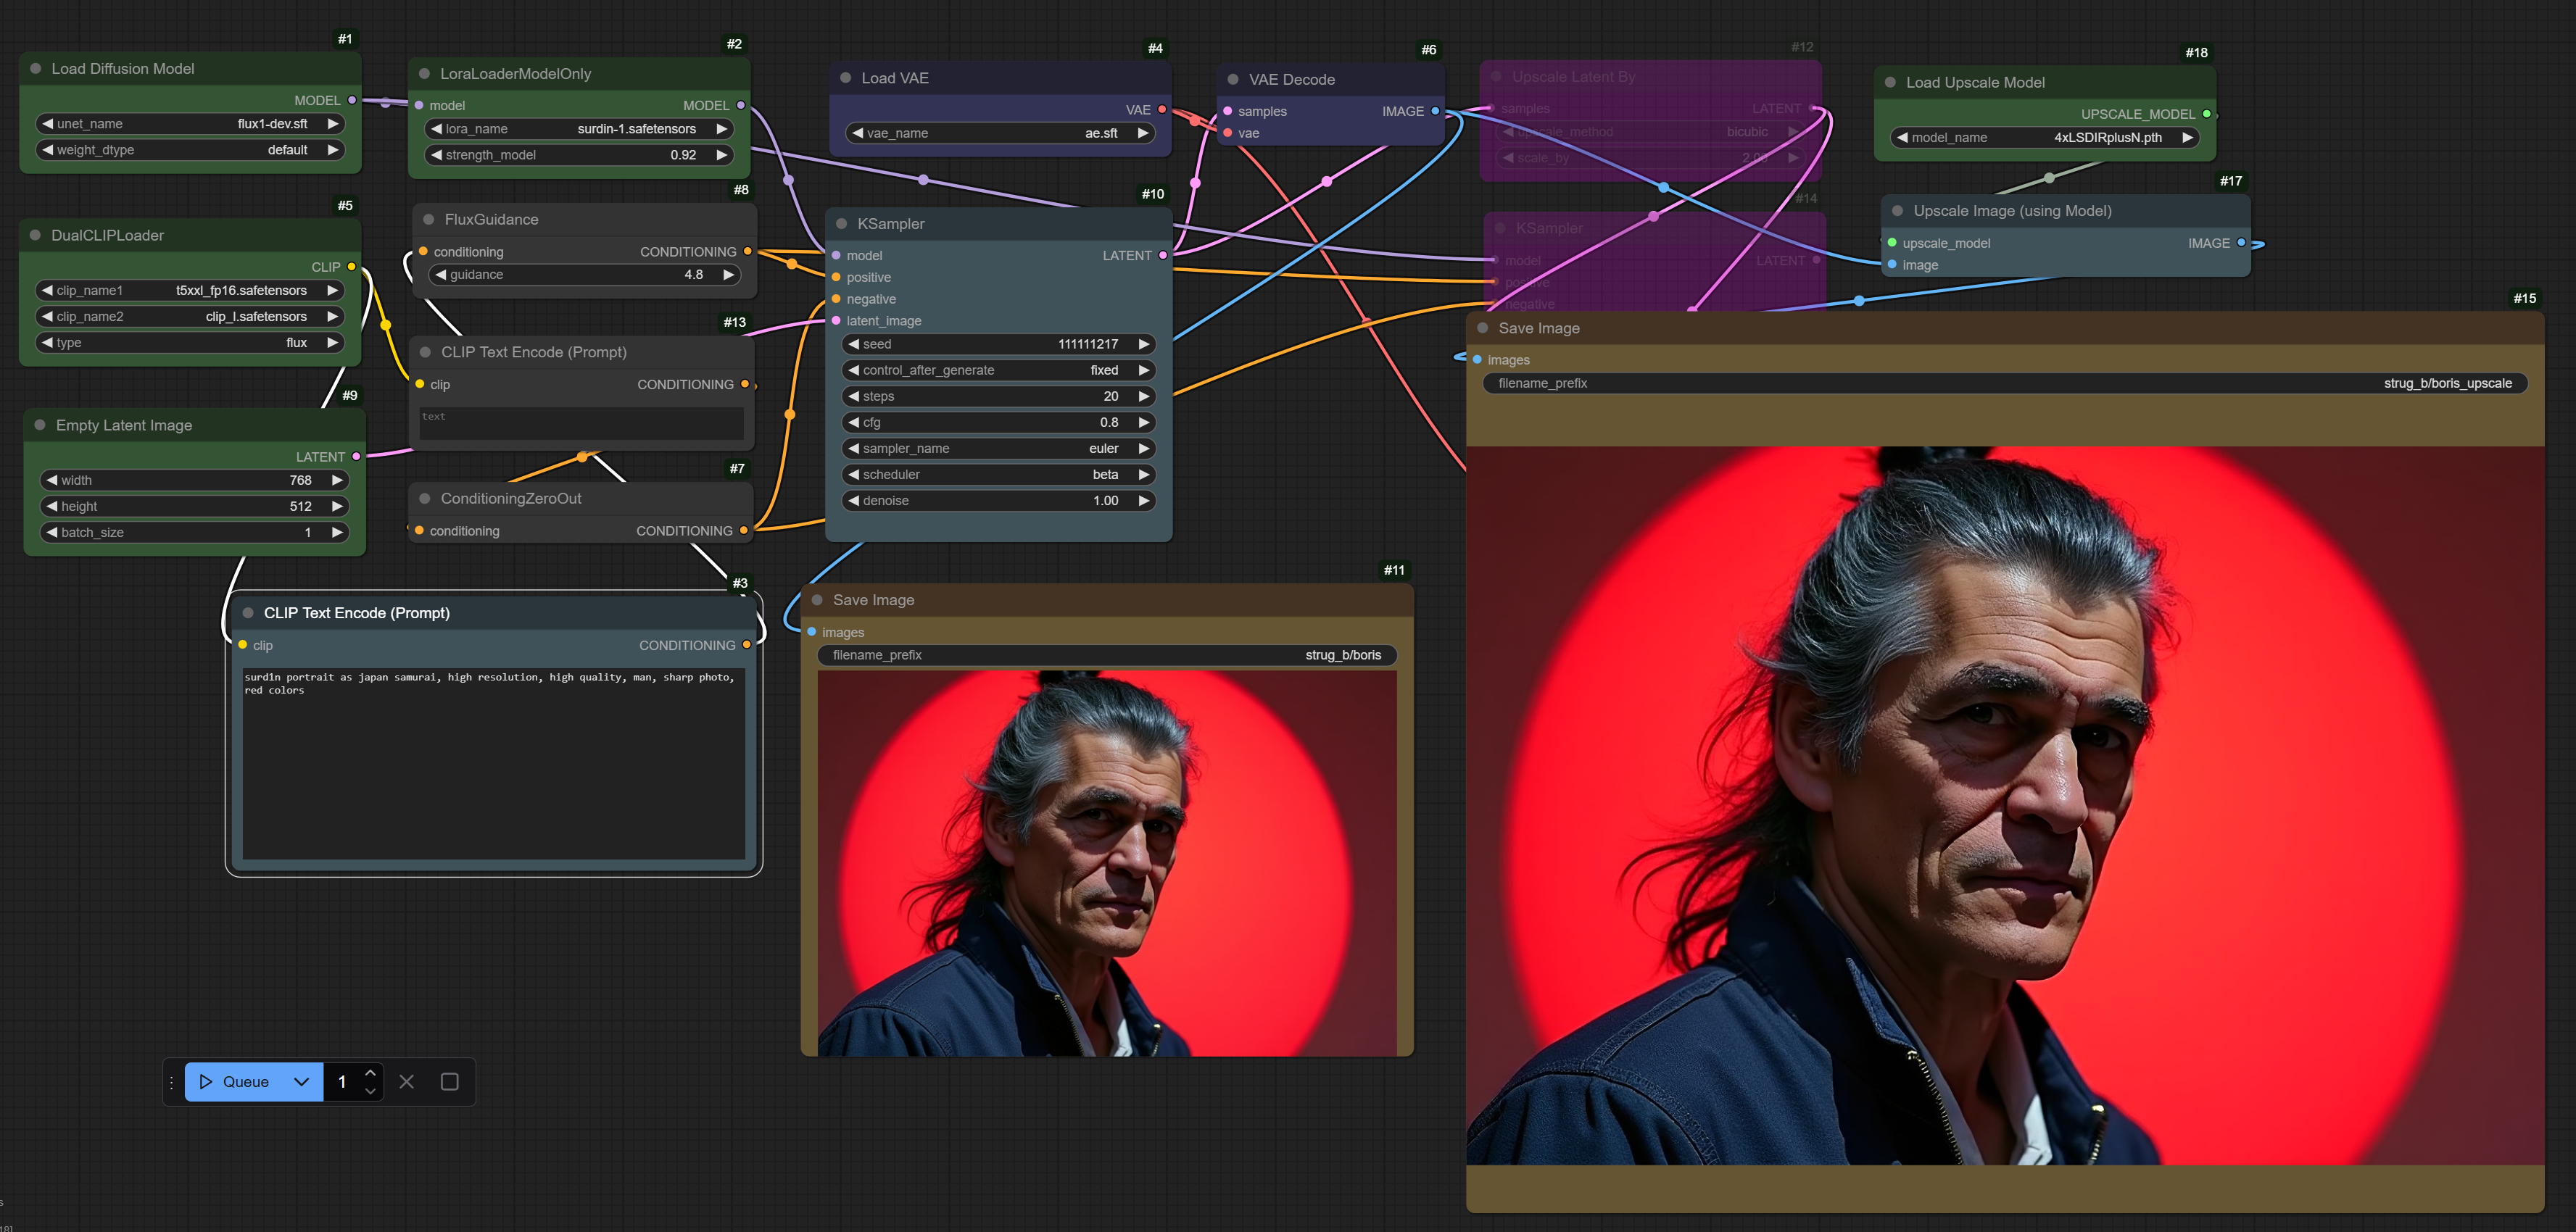Expand the scheduler dropdown in KSampler

994,475
